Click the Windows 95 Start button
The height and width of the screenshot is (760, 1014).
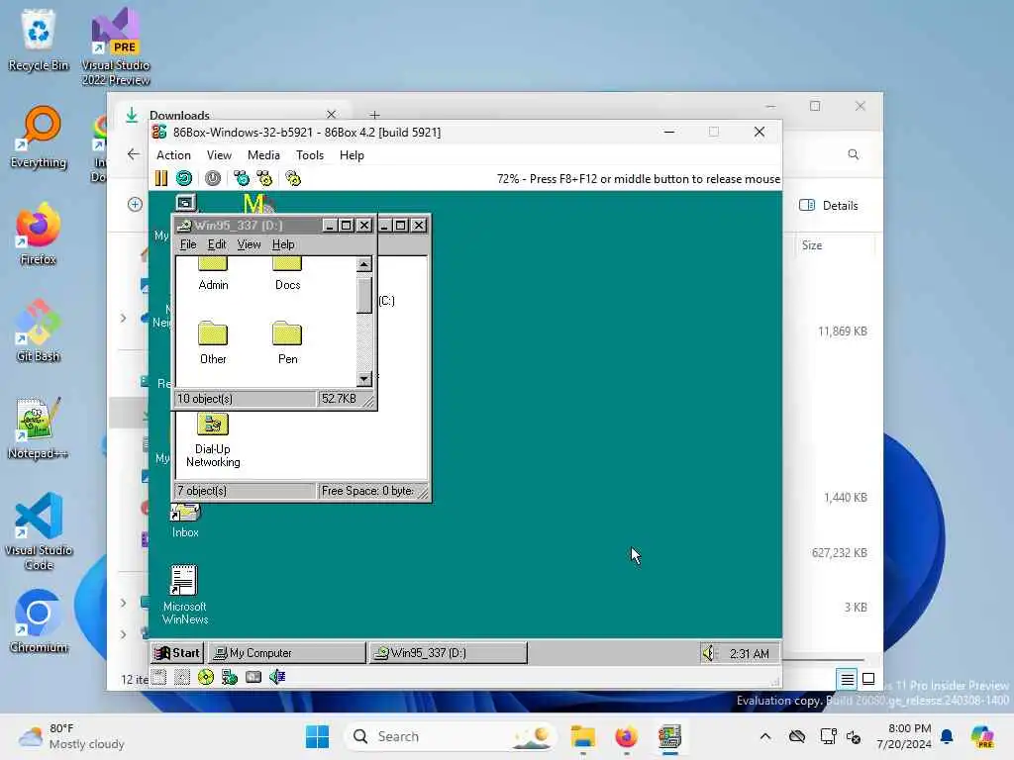pos(178,653)
